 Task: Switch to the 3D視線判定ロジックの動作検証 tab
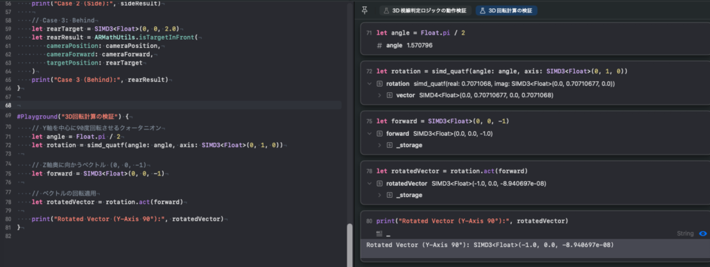pos(426,10)
